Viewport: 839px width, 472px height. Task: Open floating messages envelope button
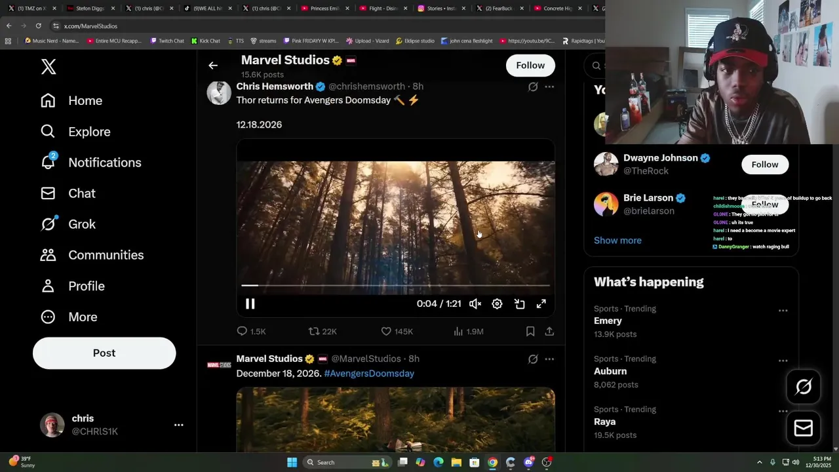coord(804,428)
